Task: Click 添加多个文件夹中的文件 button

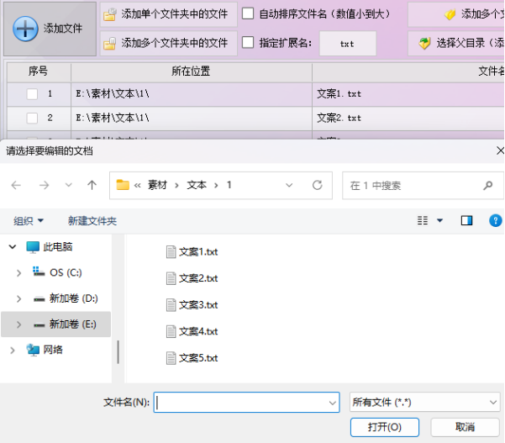Action: tap(168, 43)
